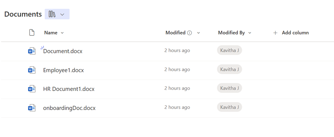The image size is (334, 137).
Task: Click the Word icon beside HR Document1.docx
Action: [32, 89]
